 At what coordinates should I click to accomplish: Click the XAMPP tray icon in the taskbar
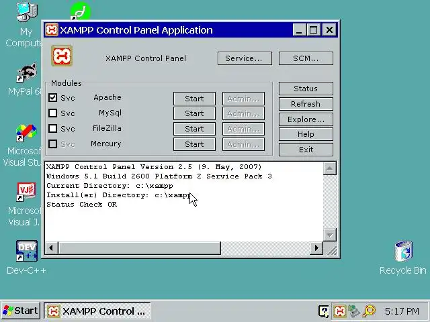[x=339, y=311]
